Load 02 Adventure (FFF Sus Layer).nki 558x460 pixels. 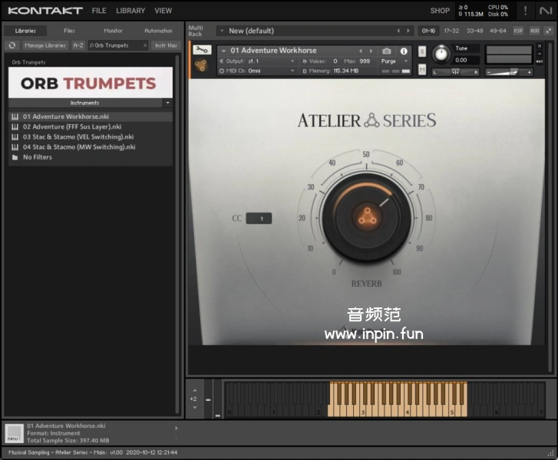pyautogui.click(x=91, y=127)
